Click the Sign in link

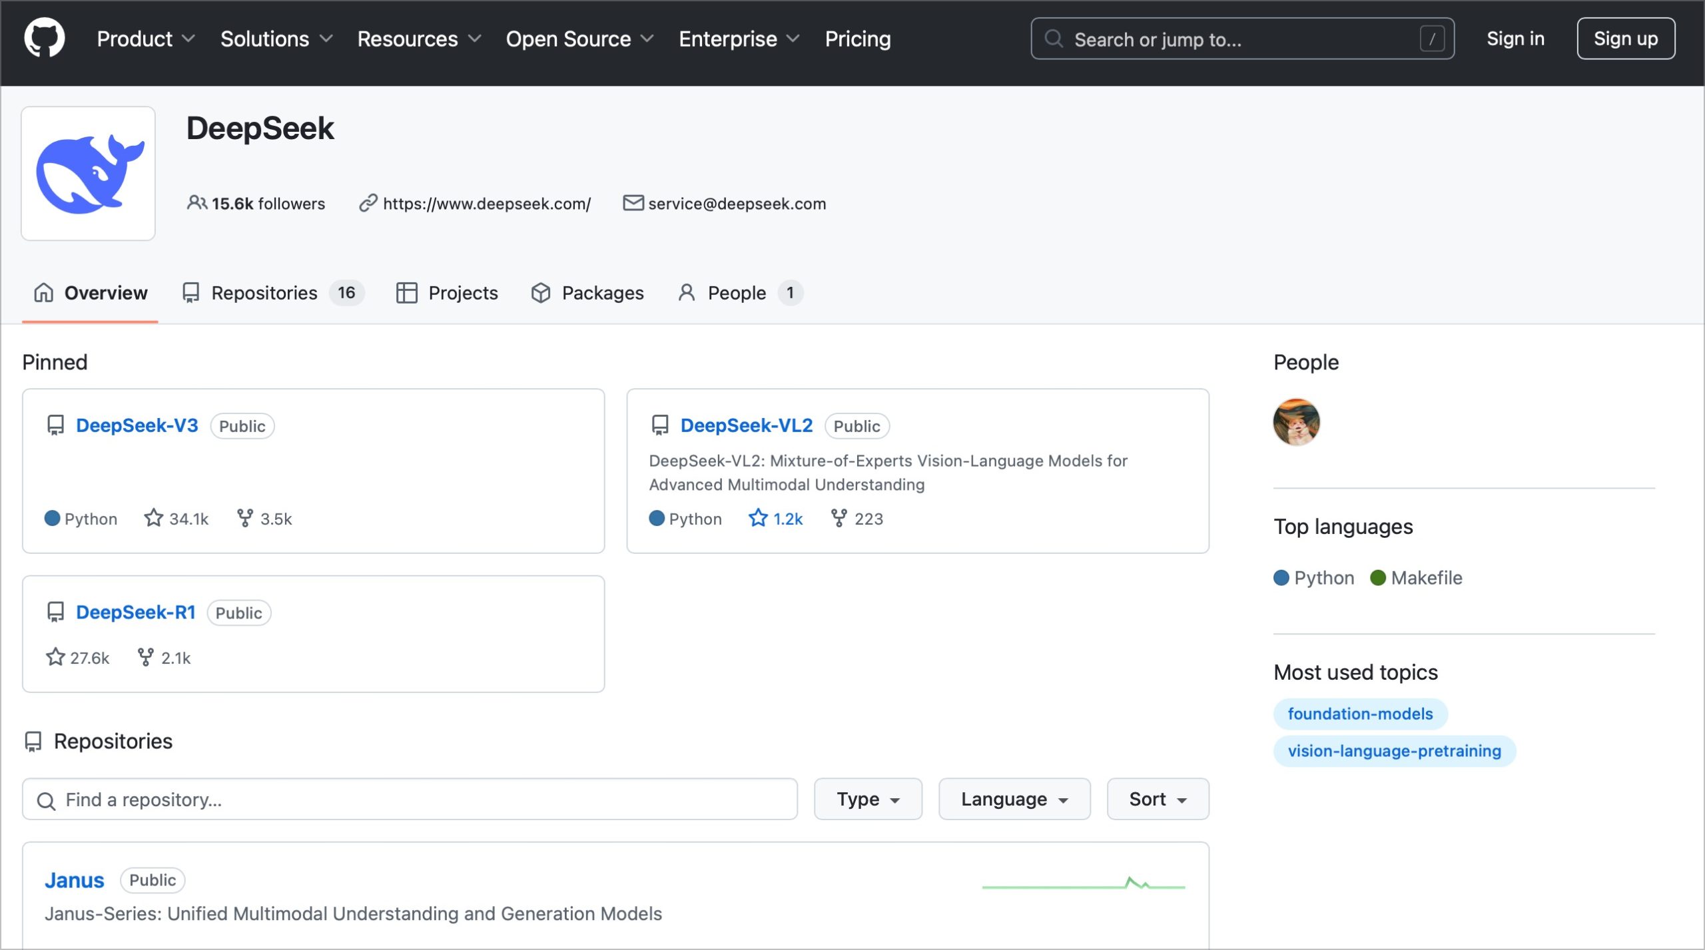[x=1515, y=39]
